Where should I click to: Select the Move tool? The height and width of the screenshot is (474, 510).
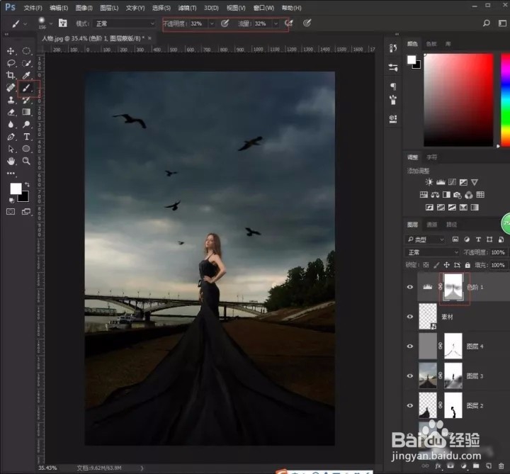11,51
